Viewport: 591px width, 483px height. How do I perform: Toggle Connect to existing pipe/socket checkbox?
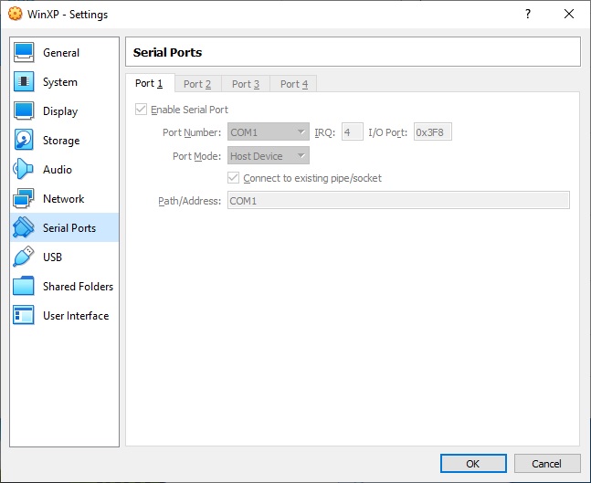pyautogui.click(x=233, y=178)
